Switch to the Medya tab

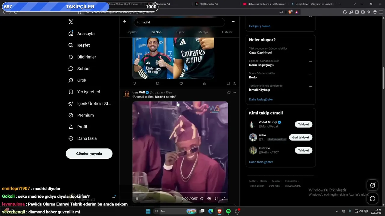pos(203,32)
